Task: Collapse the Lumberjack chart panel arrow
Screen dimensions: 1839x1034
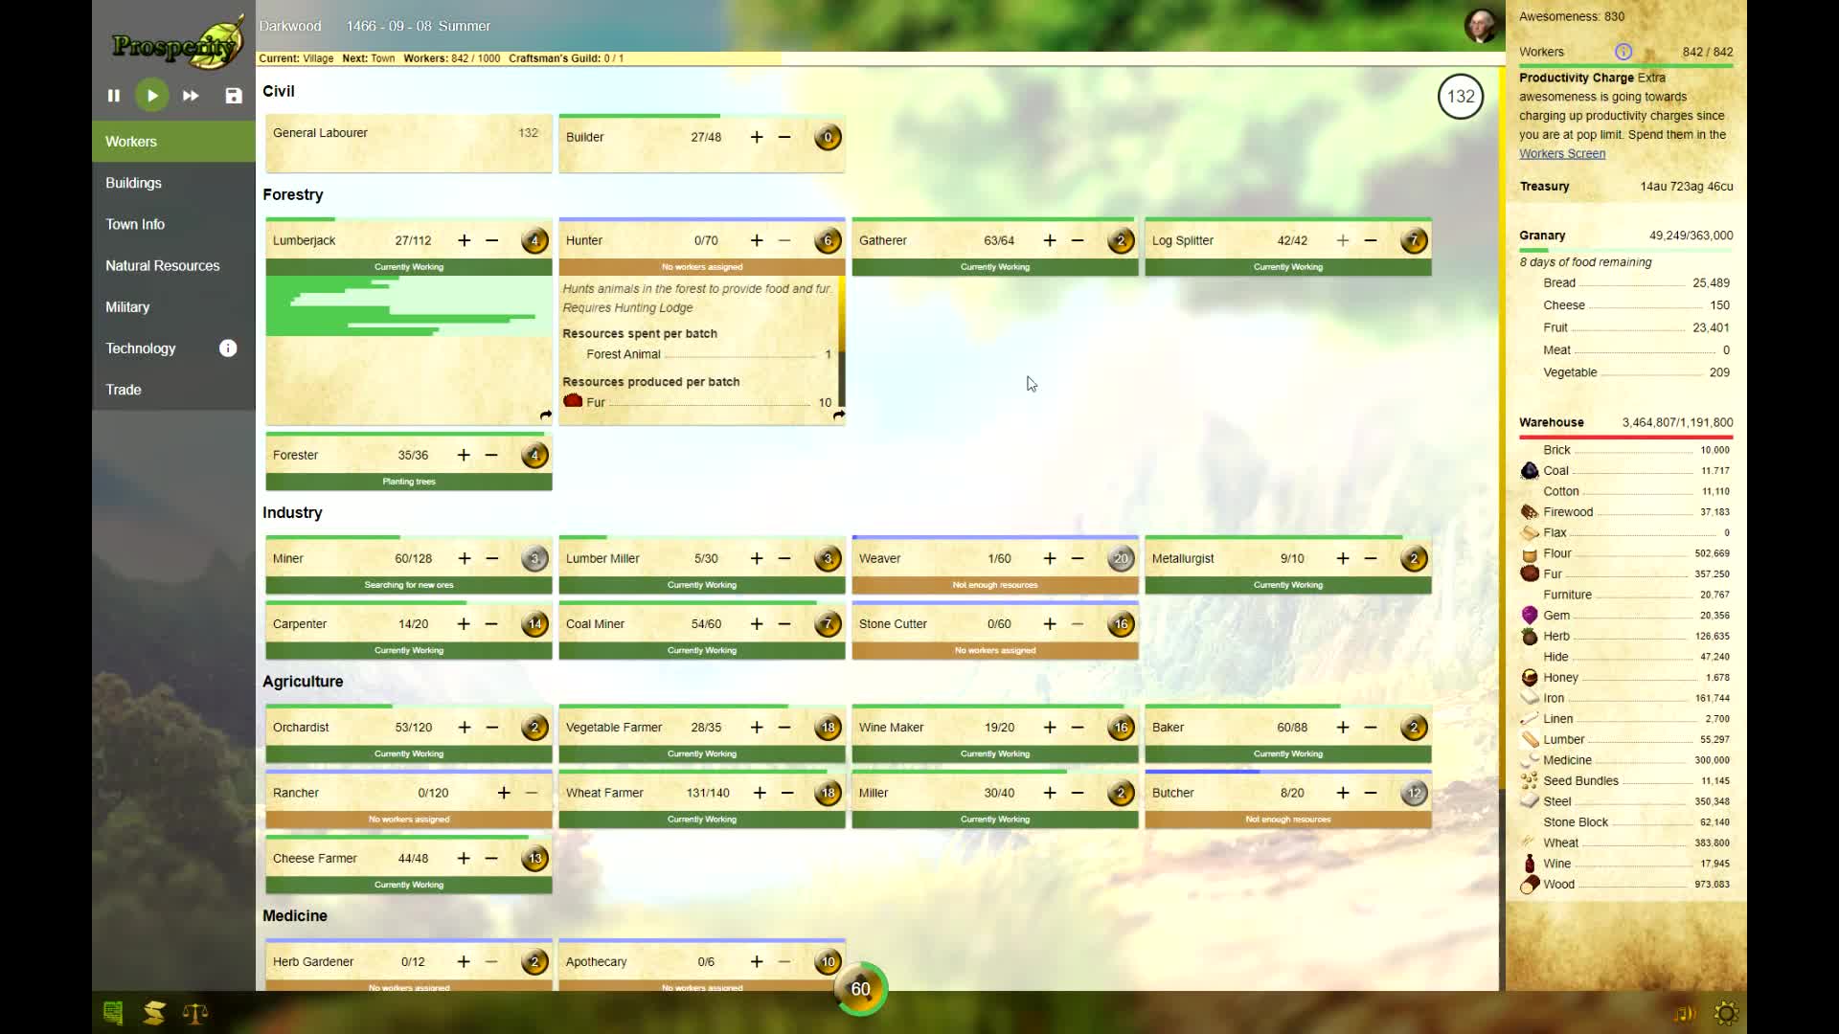Action: (546, 416)
